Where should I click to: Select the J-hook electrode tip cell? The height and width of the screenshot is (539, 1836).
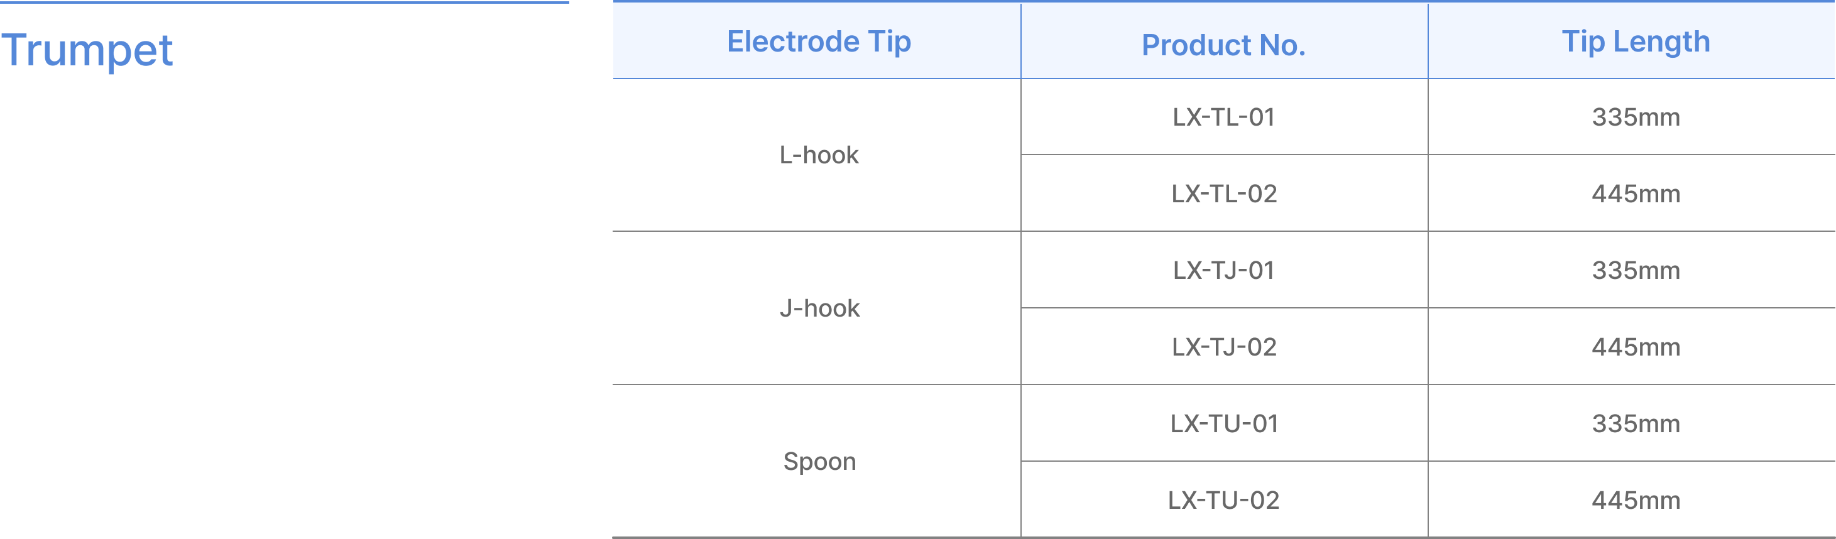click(x=819, y=308)
